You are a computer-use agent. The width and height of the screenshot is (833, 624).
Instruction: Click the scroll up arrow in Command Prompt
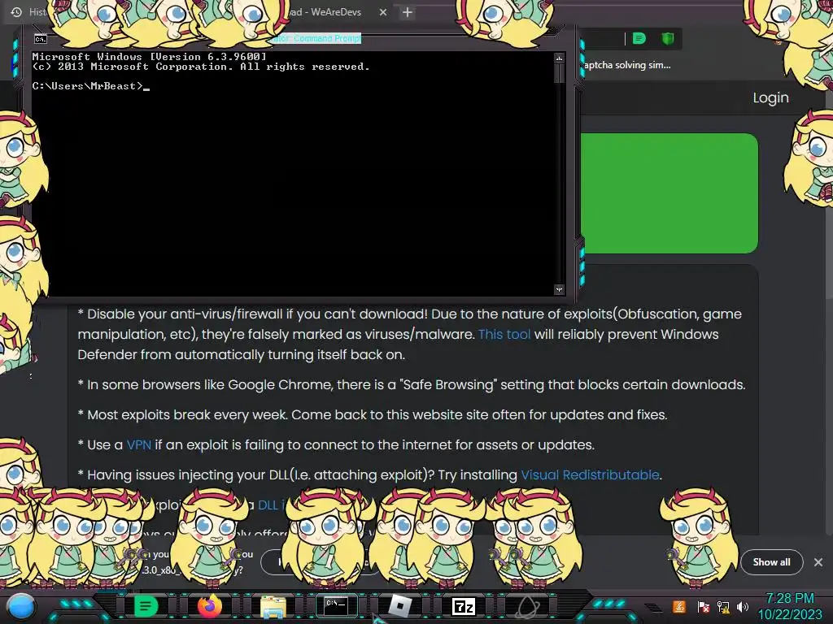pos(559,58)
